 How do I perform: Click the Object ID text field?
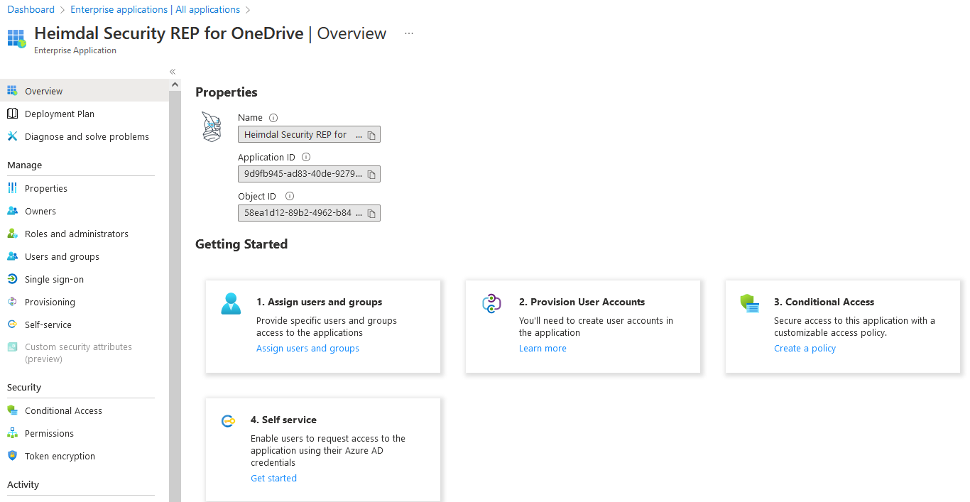[x=309, y=213]
